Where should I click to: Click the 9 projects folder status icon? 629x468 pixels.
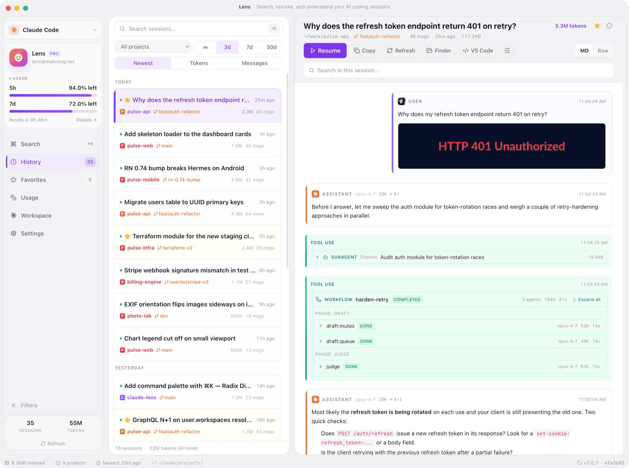[58, 463]
